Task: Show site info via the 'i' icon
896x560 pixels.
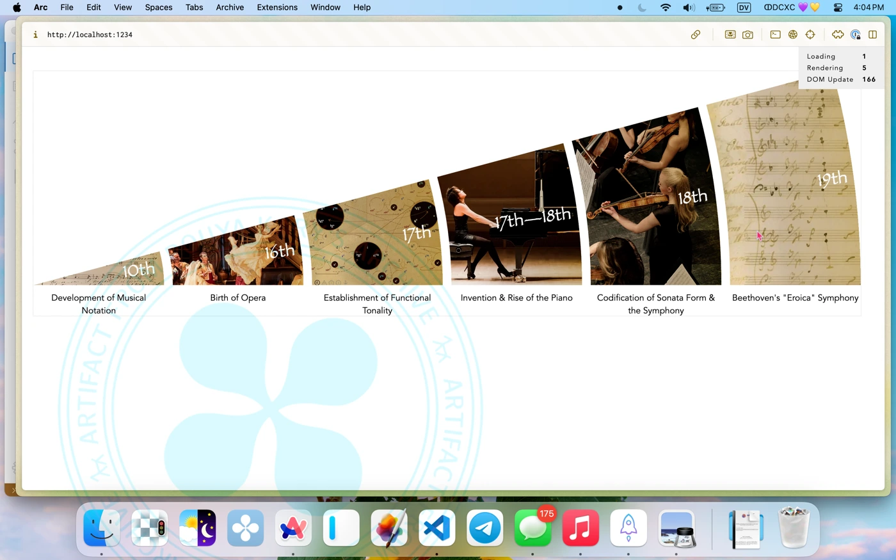Action: (35, 35)
